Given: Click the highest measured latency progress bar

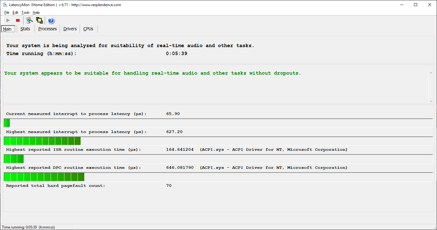Looking at the screenshot, I should tap(218, 141).
